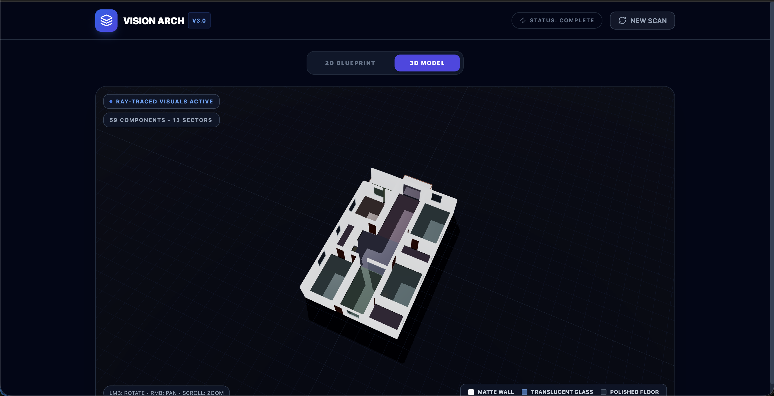Click the white Matte Wall legend swatch
The width and height of the screenshot is (774, 396).
tap(471, 392)
